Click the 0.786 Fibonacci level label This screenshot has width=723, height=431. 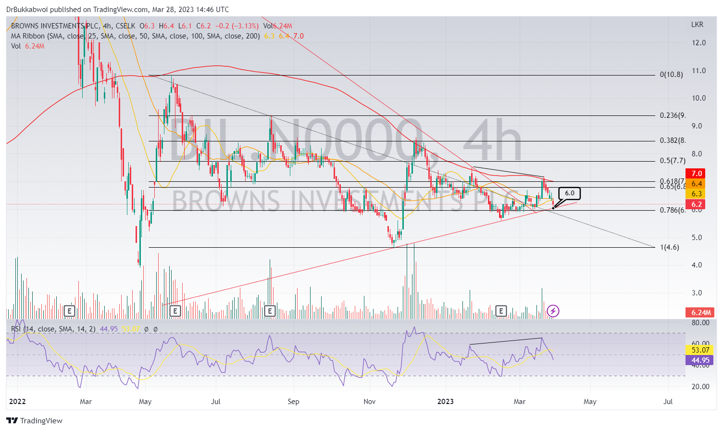click(673, 210)
